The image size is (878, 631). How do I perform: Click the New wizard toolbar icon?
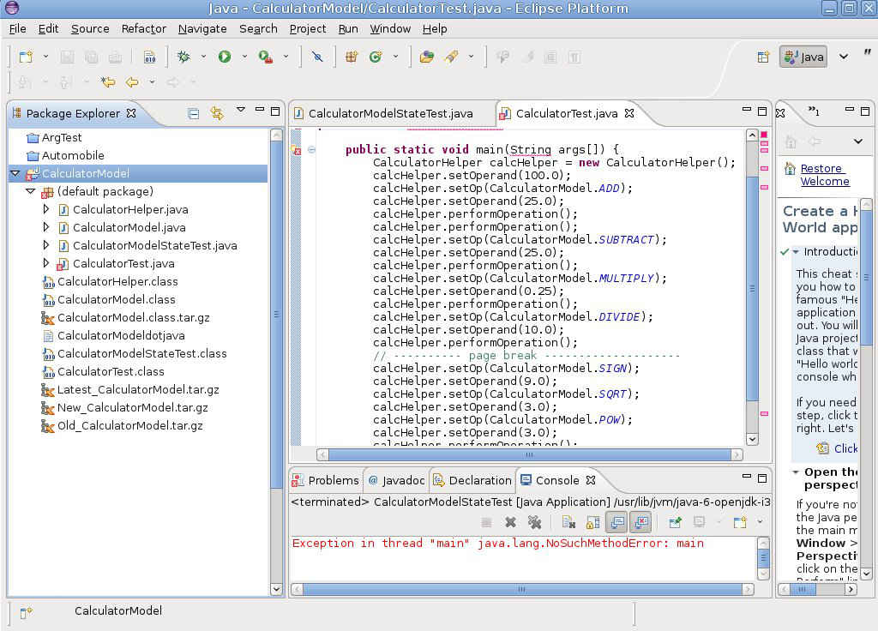26,57
